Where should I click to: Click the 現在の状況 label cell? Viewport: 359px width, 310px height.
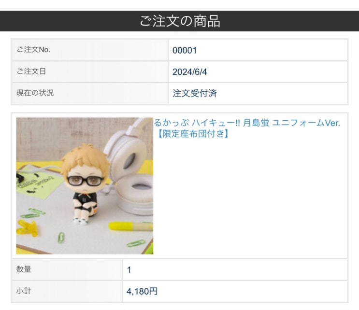(90, 93)
